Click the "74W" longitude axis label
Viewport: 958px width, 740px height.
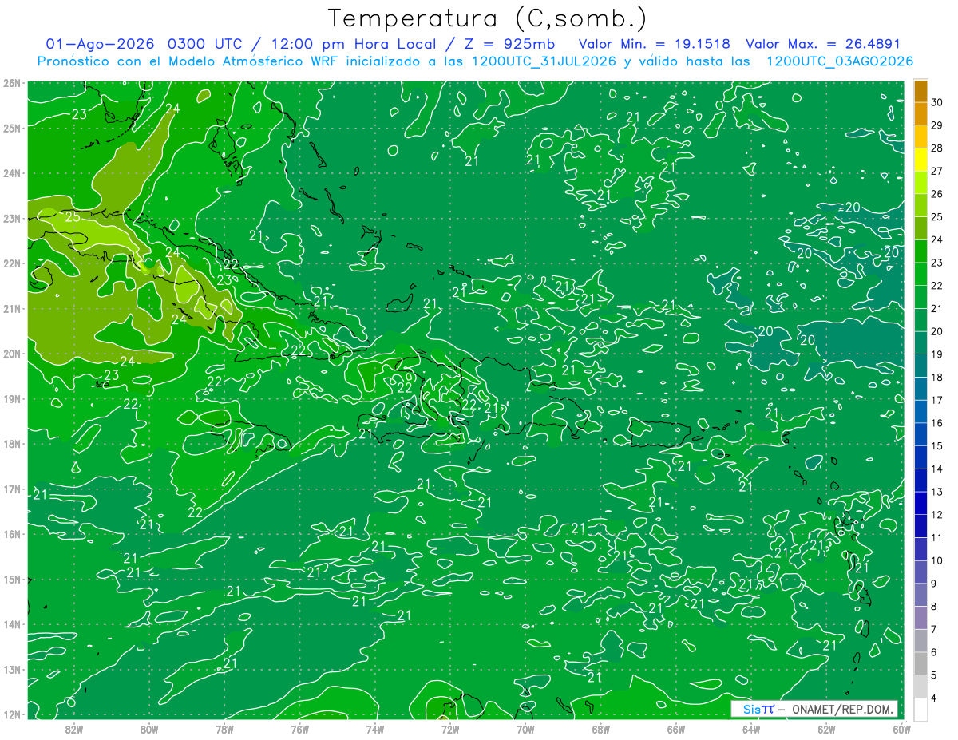pyautogui.click(x=374, y=729)
